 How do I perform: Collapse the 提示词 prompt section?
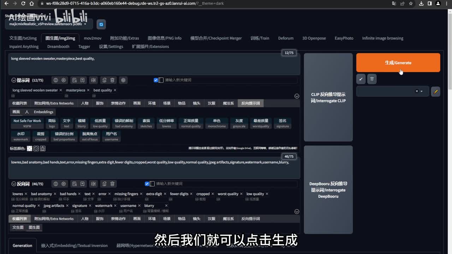pyautogui.click(x=14, y=80)
